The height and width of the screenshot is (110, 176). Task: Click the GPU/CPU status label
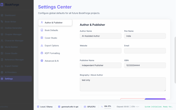pos(91,107)
